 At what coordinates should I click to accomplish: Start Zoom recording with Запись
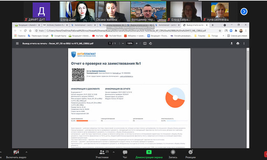[x=173, y=154]
